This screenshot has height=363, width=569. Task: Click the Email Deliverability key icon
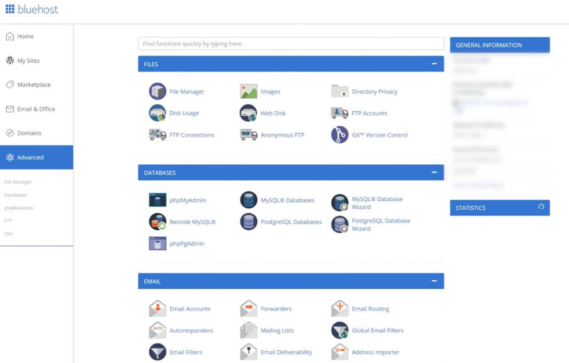click(x=248, y=352)
